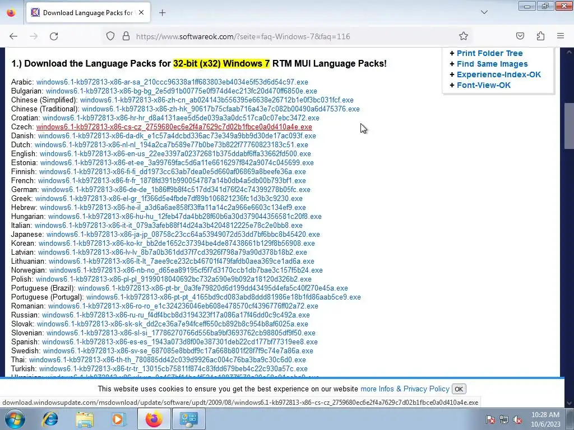Reload the current page
Viewport: 574px width, 430px height.
click(54, 36)
